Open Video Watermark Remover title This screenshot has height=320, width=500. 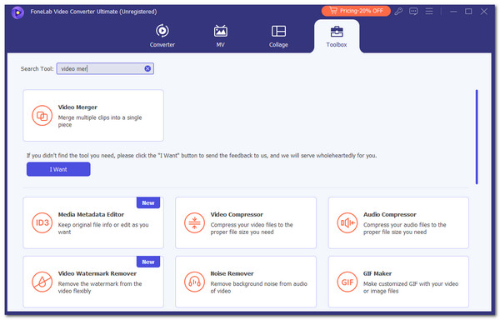[97, 273]
